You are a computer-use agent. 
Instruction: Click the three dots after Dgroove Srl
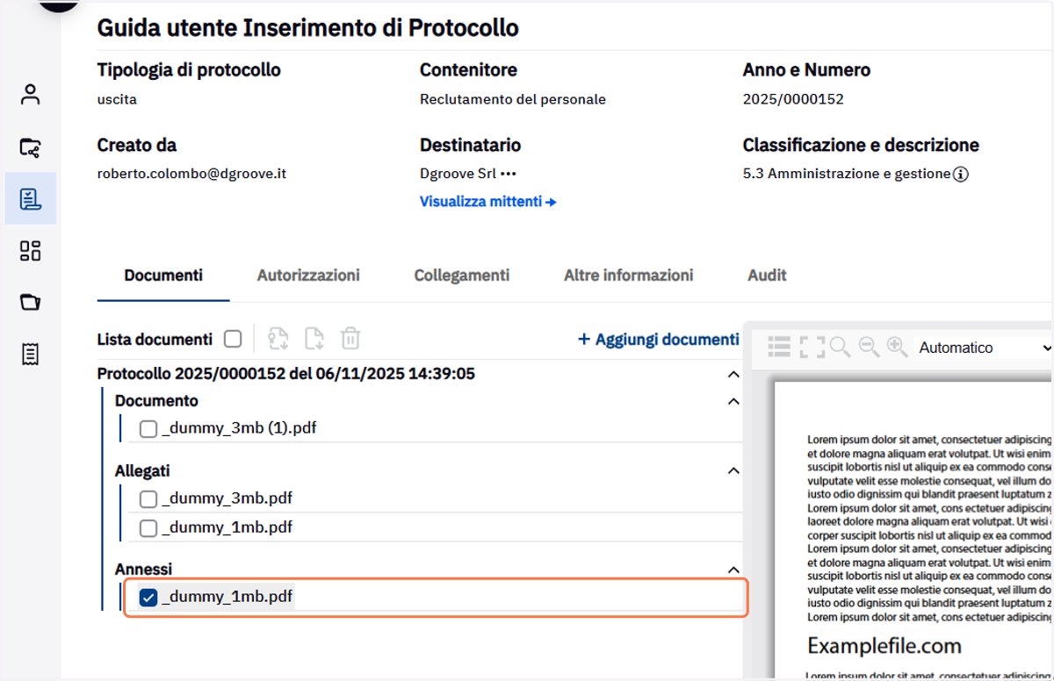point(508,174)
